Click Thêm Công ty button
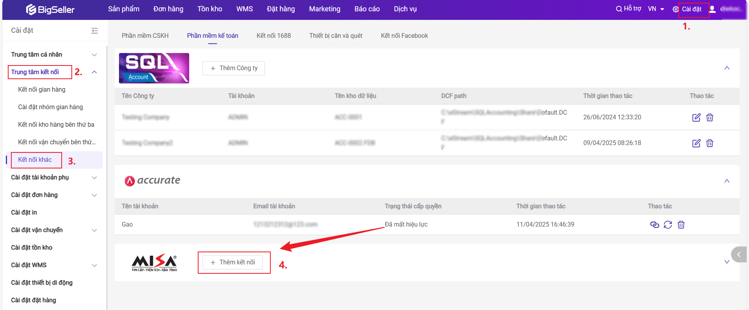The height and width of the screenshot is (310, 749). pyautogui.click(x=234, y=68)
